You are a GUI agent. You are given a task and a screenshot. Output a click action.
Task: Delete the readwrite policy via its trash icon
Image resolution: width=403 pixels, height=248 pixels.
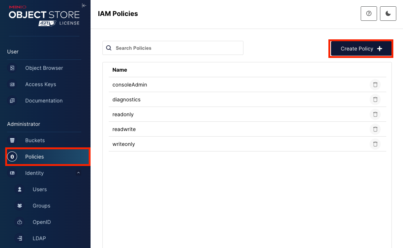pyautogui.click(x=375, y=129)
